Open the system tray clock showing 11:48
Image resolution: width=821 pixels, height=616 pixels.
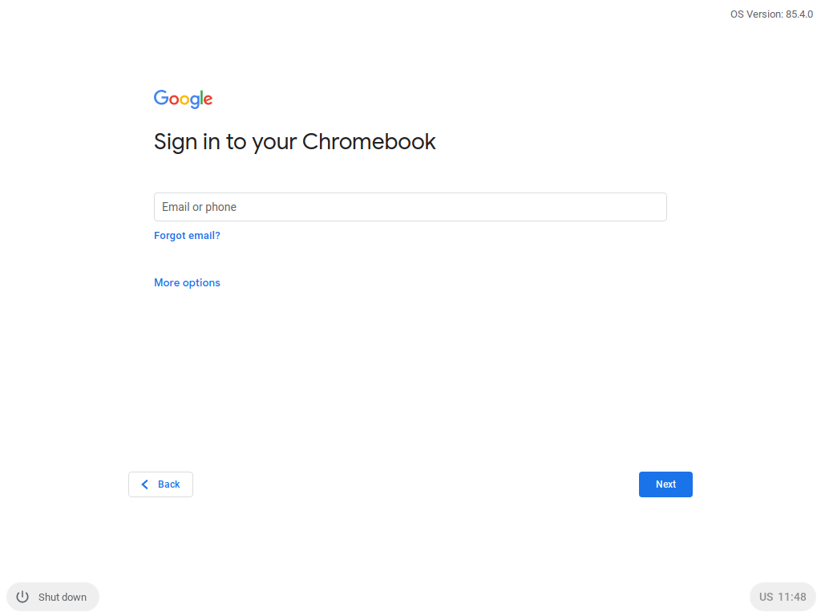pos(792,597)
